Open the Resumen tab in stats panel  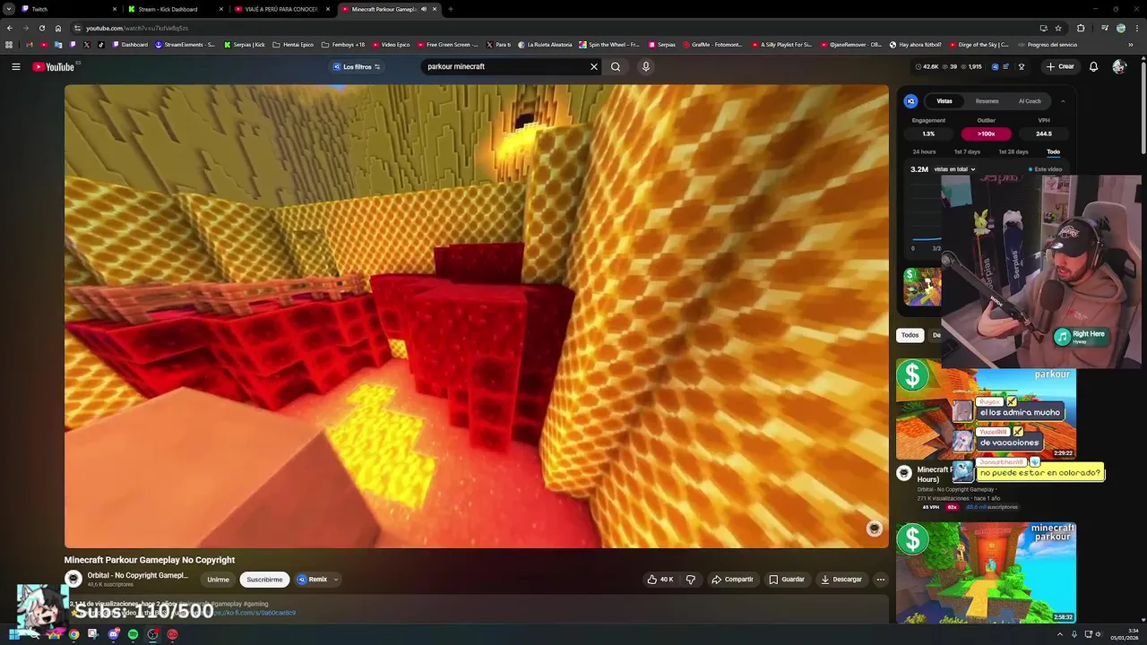[x=987, y=101]
